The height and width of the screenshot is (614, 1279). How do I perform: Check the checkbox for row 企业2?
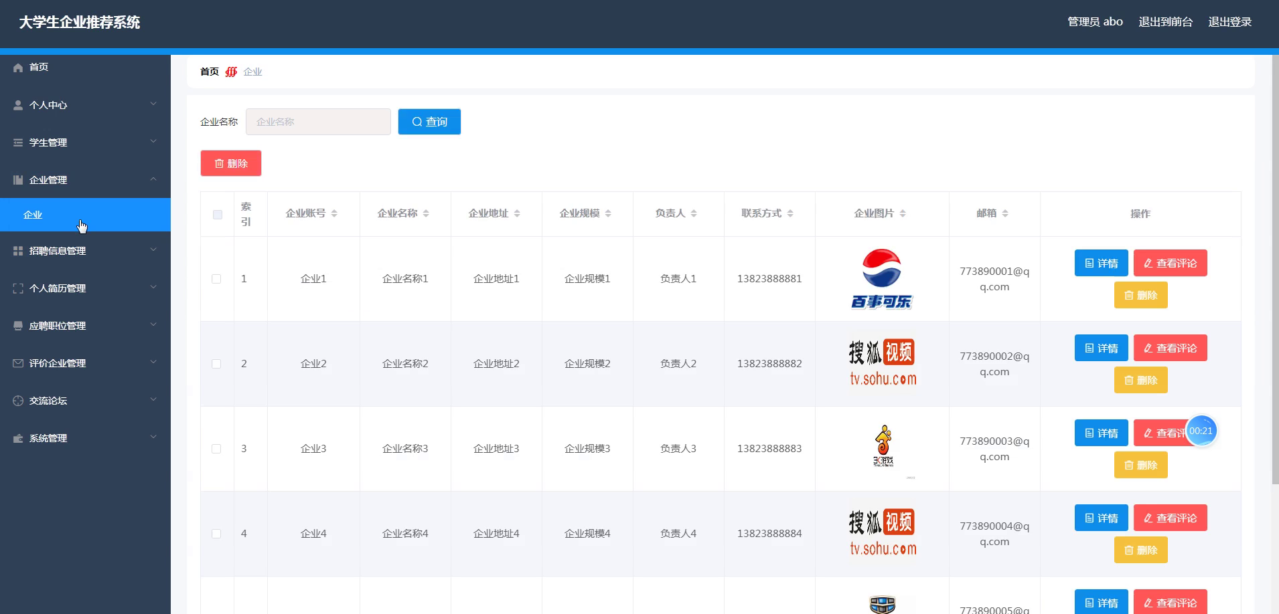point(216,364)
